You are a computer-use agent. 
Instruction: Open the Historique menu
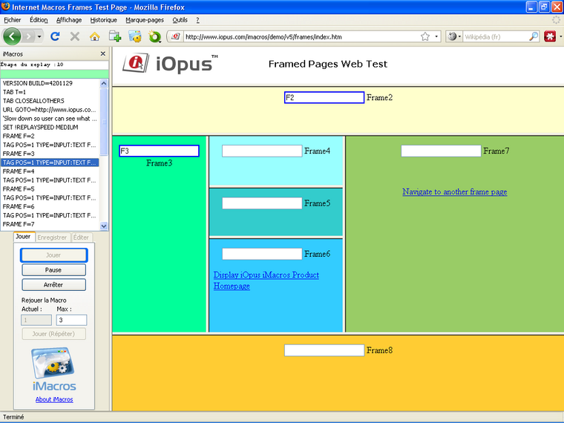pyautogui.click(x=104, y=20)
